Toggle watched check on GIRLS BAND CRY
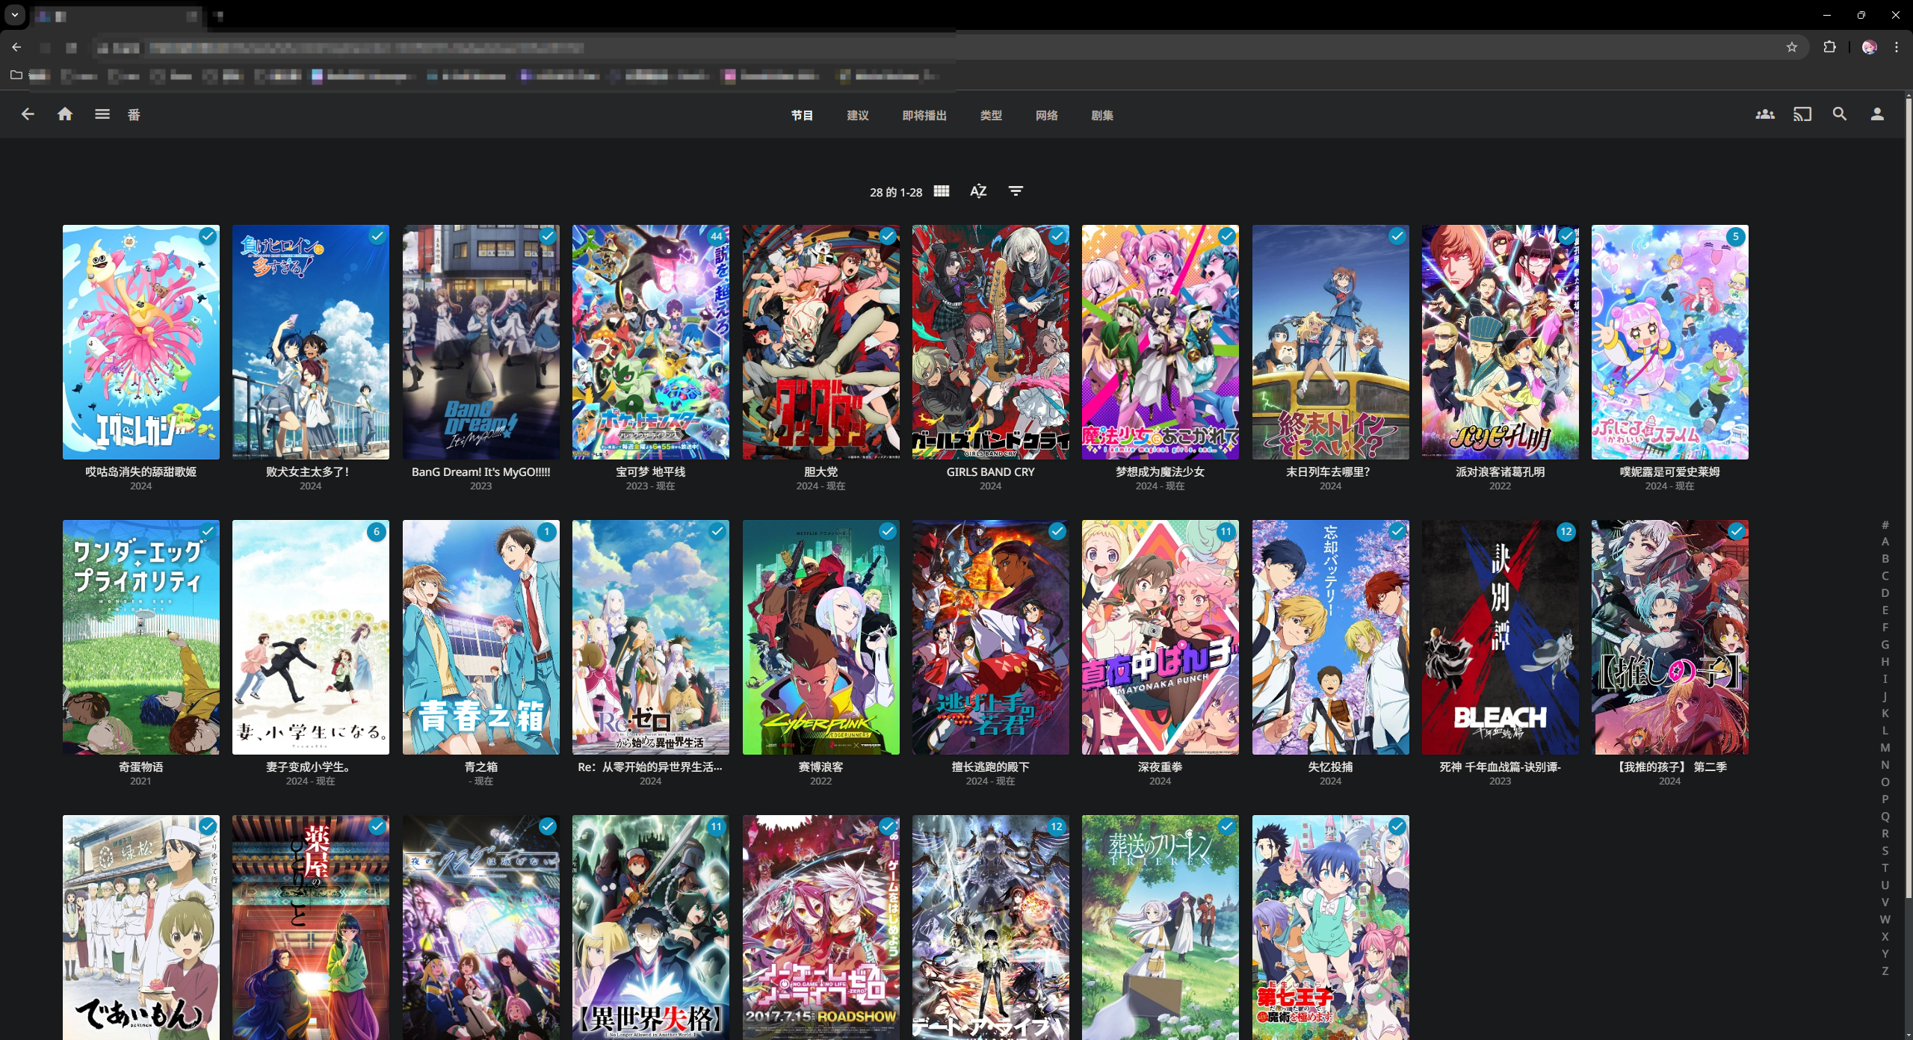Image resolution: width=1913 pixels, height=1040 pixels. (1057, 236)
